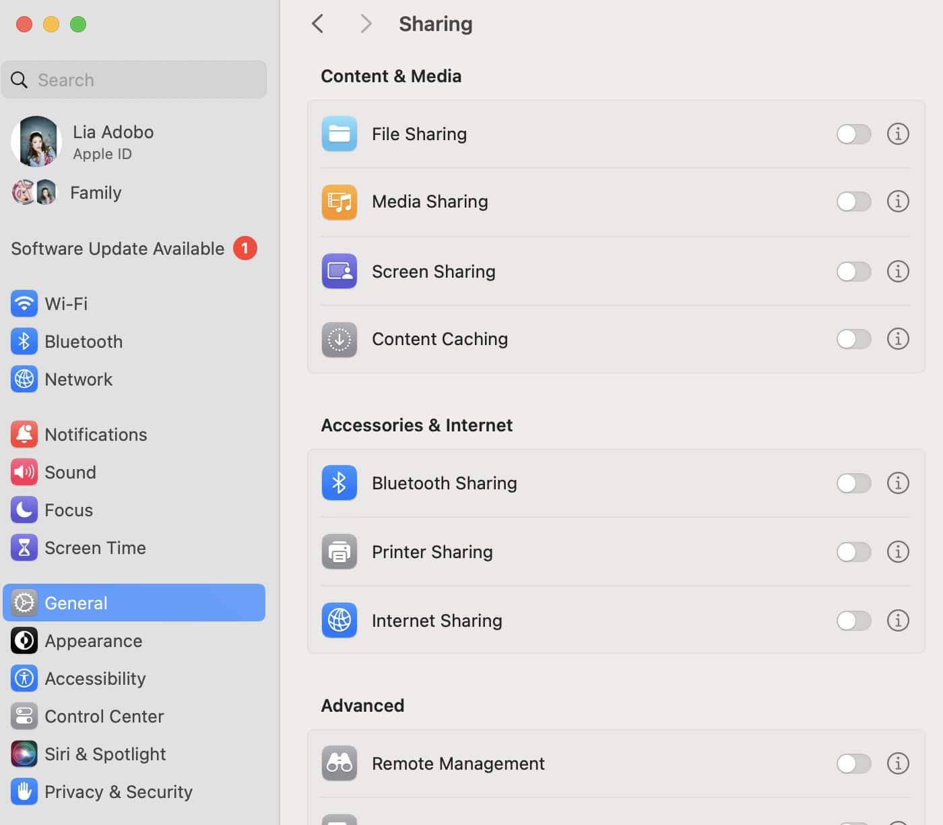Click the Media Sharing music icon
This screenshot has width=943, height=825.
click(x=339, y=202)
